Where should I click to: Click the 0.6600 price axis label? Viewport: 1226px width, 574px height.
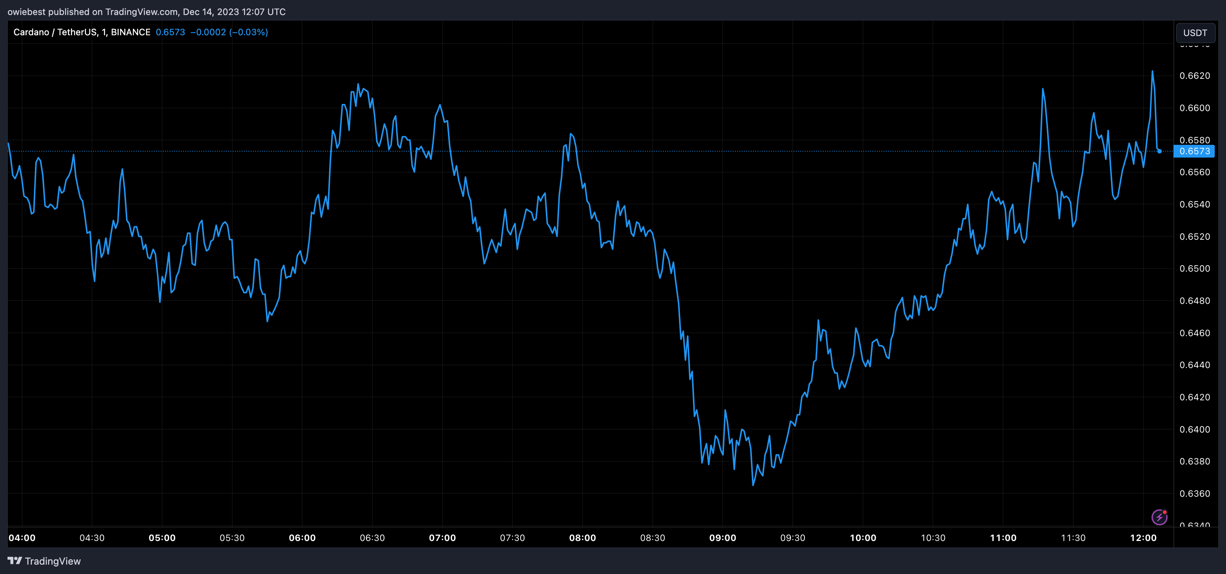click(1194, 108)
